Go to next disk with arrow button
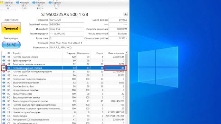221x124 pixels. point(125,14)
